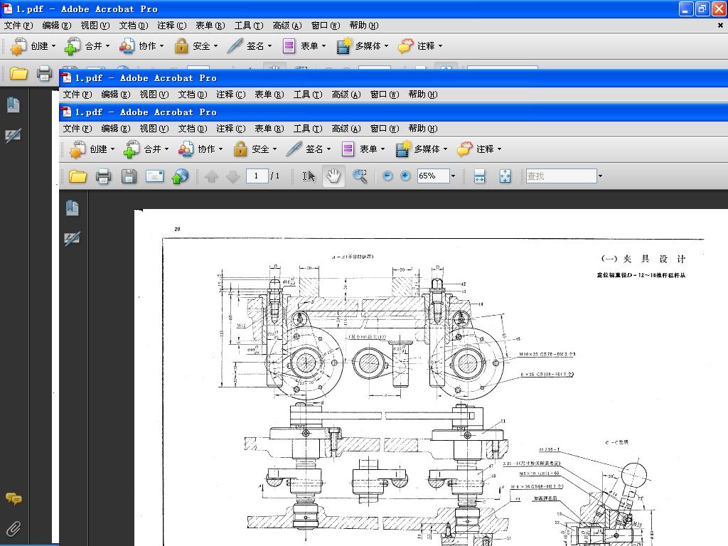The height and width of the screenshot is (546, 728).
Task: Open the Attachments paperclip panel icon
Action: pos(14,528)
